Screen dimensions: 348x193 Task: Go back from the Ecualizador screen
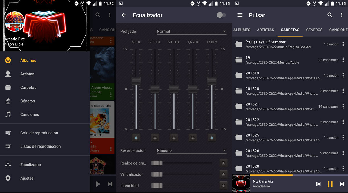tap(124, 15)
